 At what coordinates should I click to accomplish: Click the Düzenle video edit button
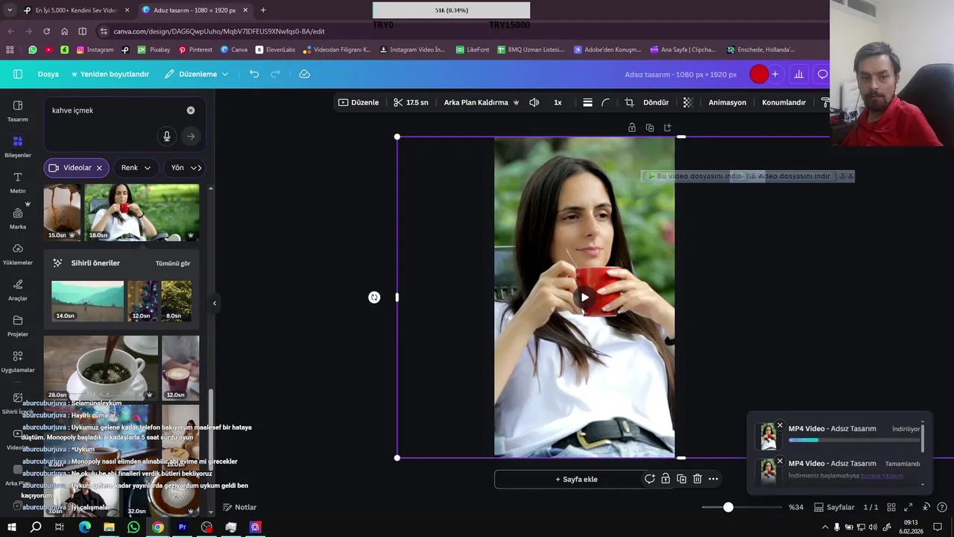358,102
